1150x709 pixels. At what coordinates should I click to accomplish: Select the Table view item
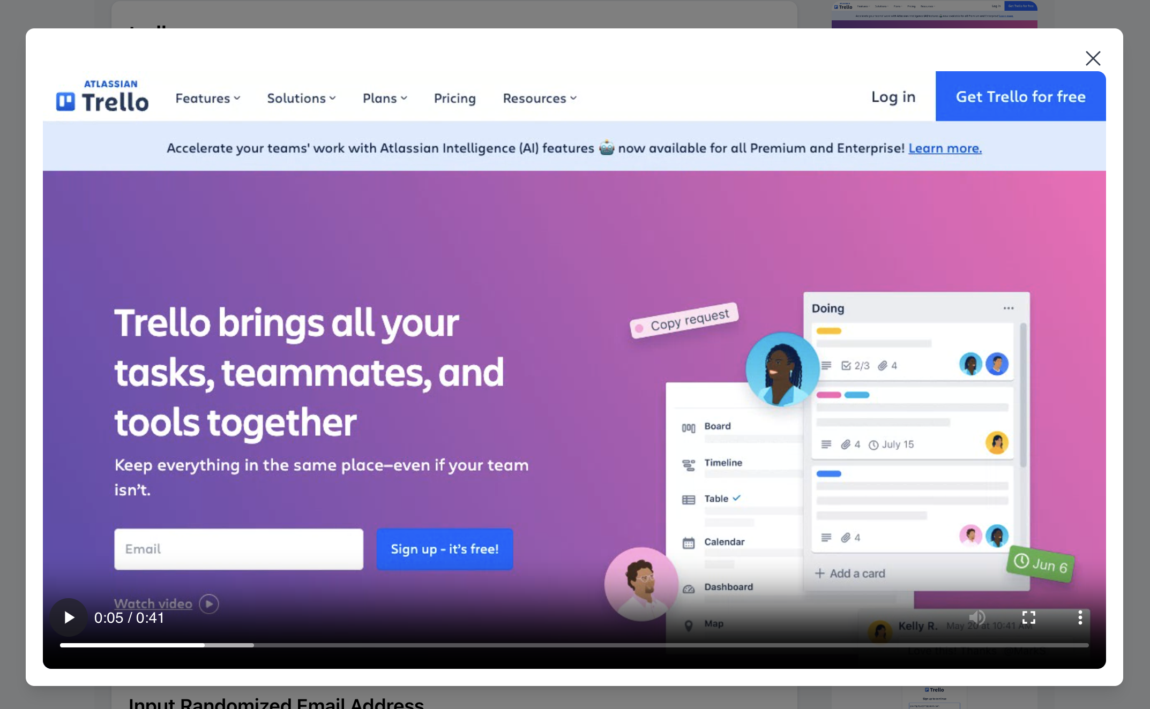tap(716, 499)
